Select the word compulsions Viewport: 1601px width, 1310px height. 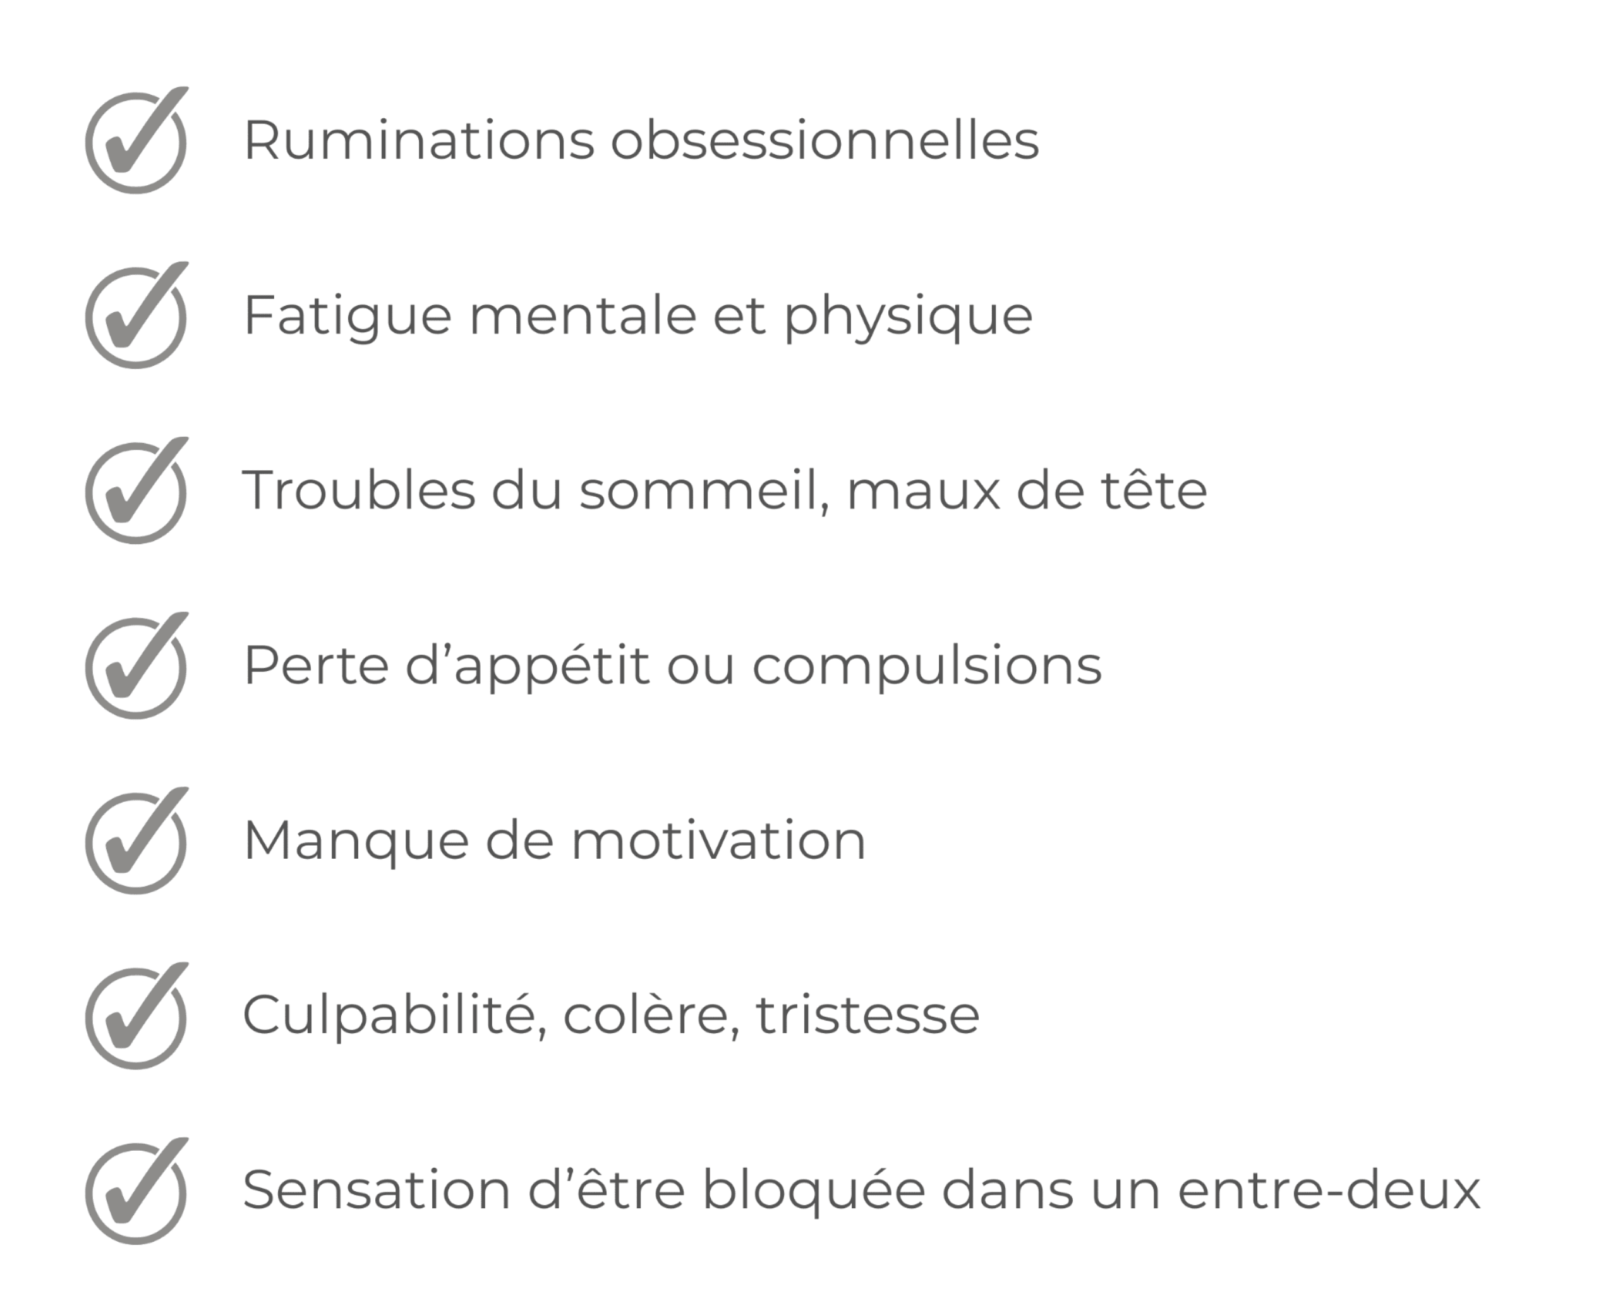[x=927, y=665]
